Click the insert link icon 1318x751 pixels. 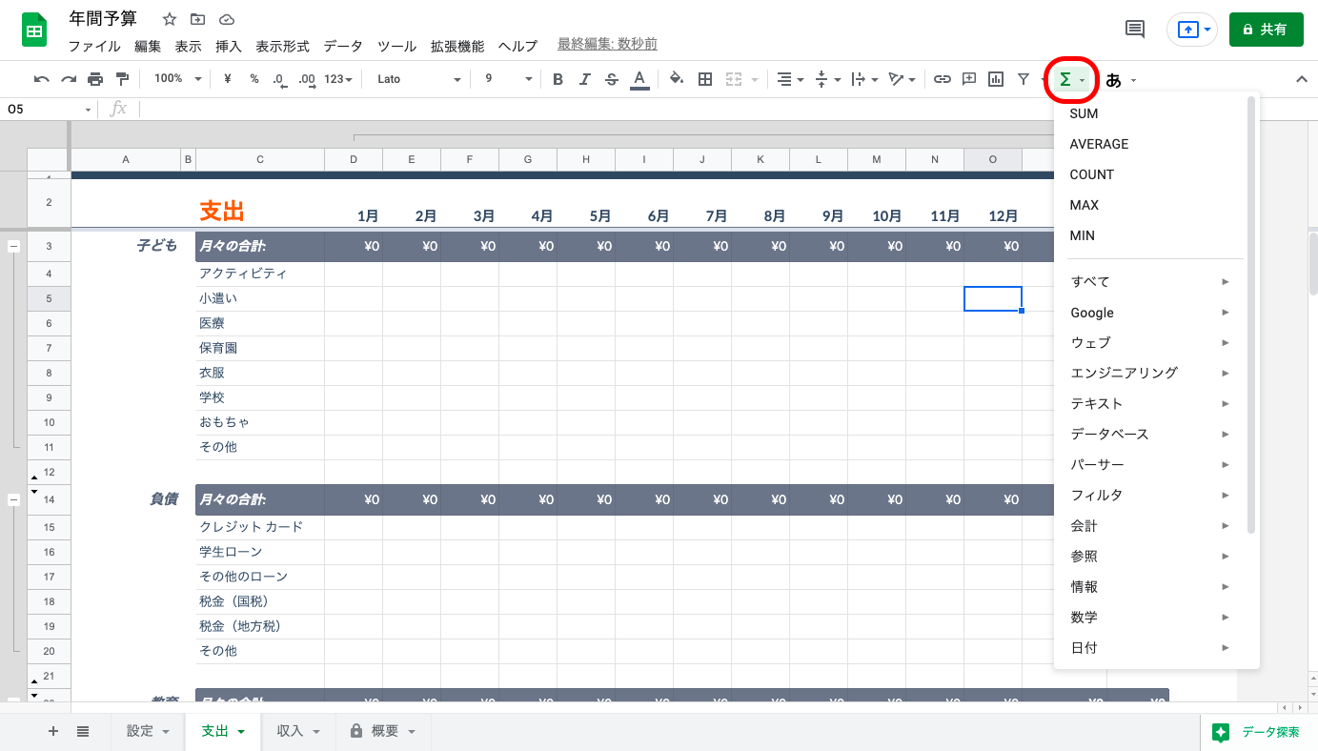942,79
